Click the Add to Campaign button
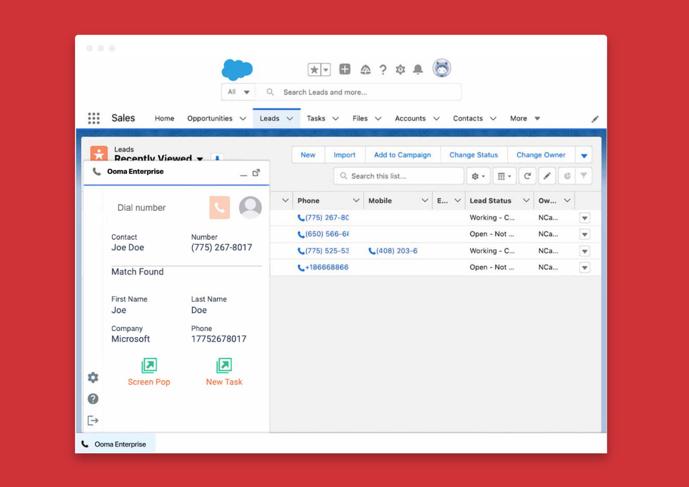689x487 pixels. (402, 155)
